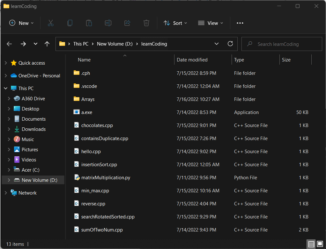Refresh the folder with the refresh icon
The height and width of the screenshot is (249, 326).
tap(230, 44)
